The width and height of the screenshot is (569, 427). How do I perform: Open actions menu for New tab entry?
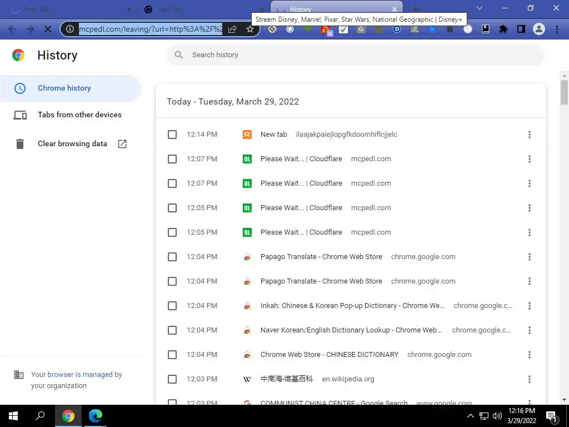point(530,135)
